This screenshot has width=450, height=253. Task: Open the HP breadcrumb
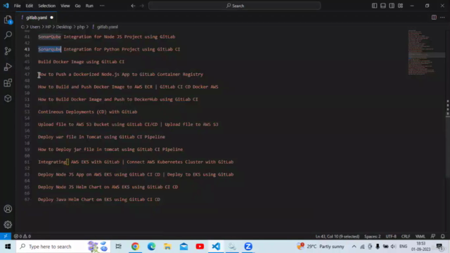pos(48,27)
